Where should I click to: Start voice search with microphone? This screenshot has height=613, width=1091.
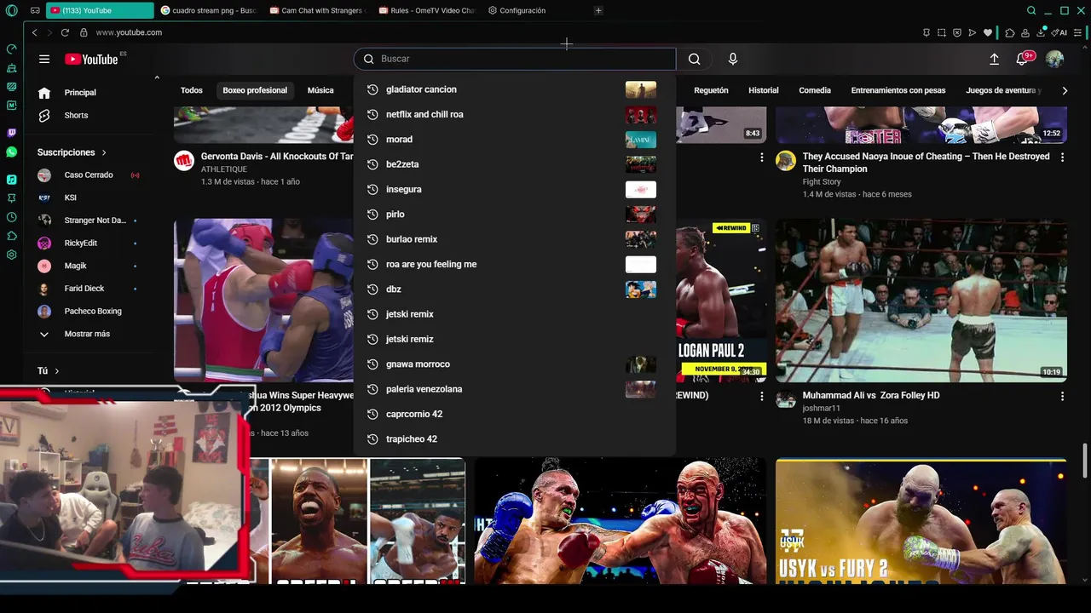(x=732, y=59)
